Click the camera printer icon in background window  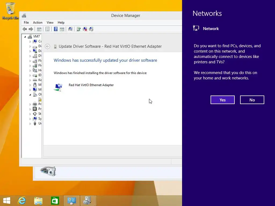pyautogui.click(x=48, y=171)
